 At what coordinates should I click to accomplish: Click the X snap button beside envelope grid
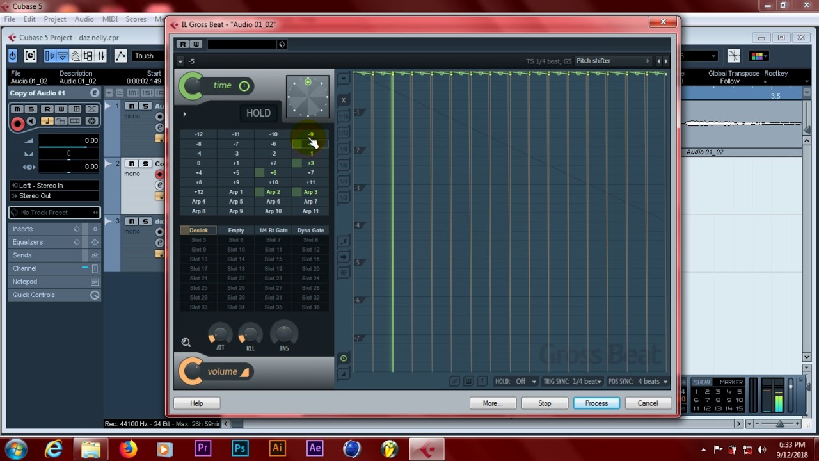[x=344, y=100]
